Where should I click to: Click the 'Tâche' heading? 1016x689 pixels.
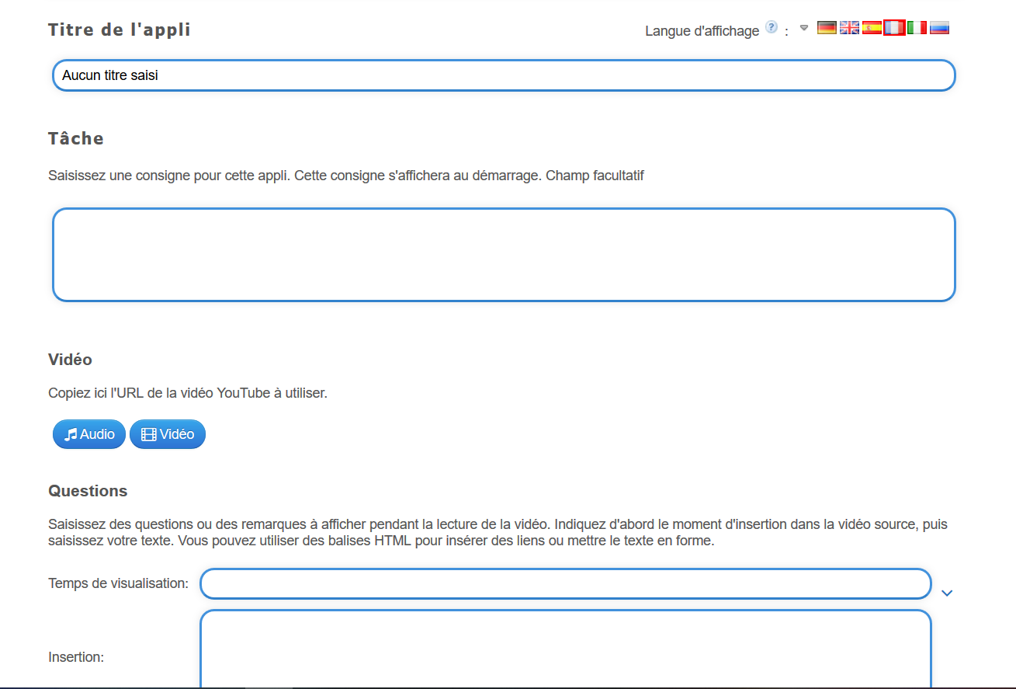(x=76, y=138)
